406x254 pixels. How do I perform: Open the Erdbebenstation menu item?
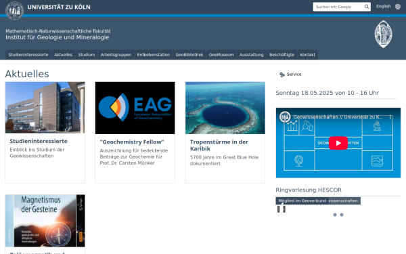[x=154, y=55]
